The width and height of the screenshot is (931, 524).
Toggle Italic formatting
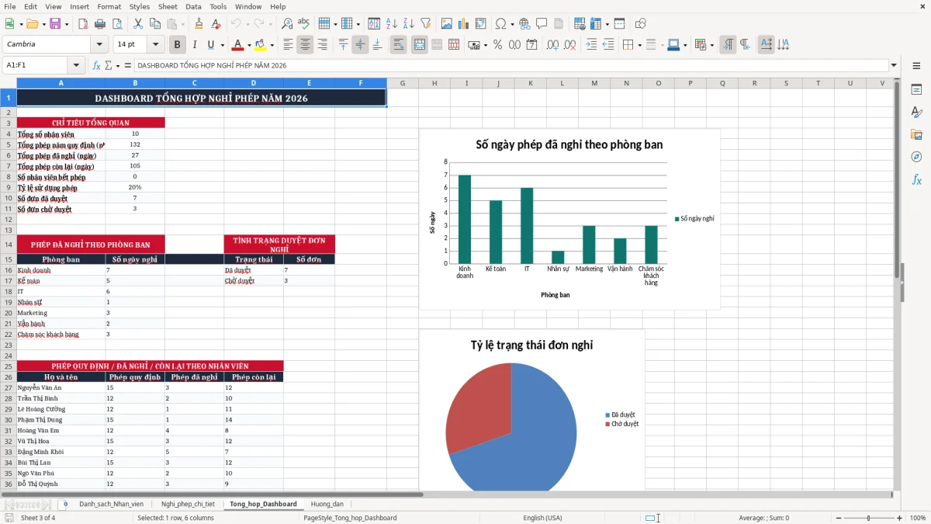pyautogui.click(x=194, y=45)
